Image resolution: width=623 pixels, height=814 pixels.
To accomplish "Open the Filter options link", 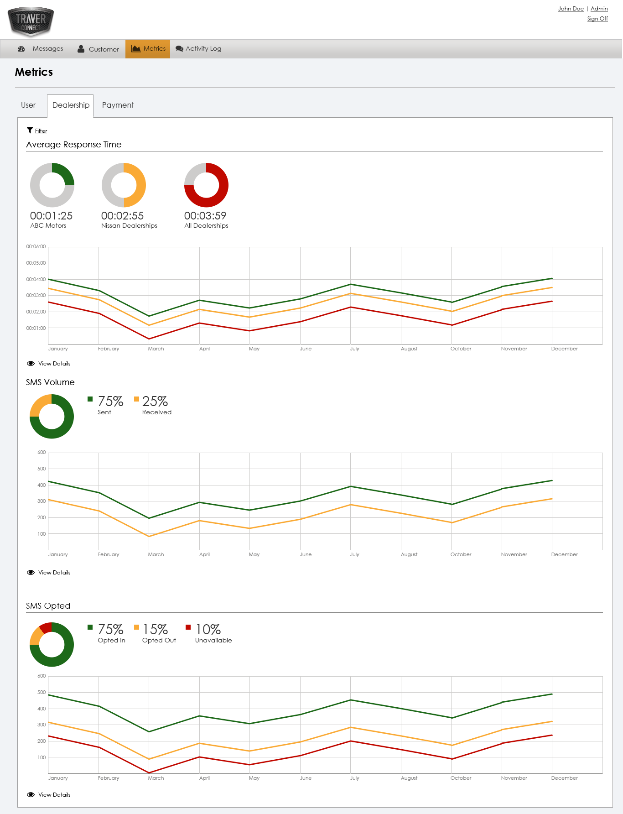I will 41,131.
